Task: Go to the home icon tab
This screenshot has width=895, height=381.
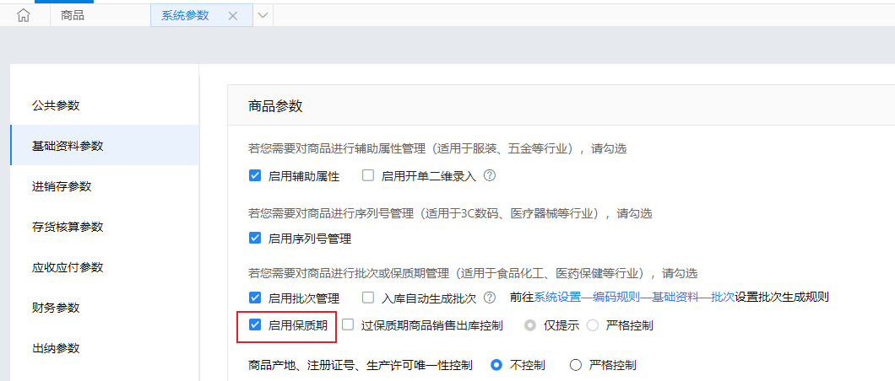Action: tap(24, 15)
